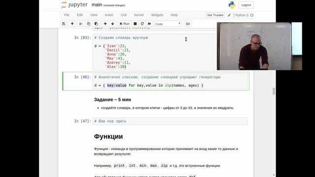
Task: Copy selected cells icon
Action: 89,24
